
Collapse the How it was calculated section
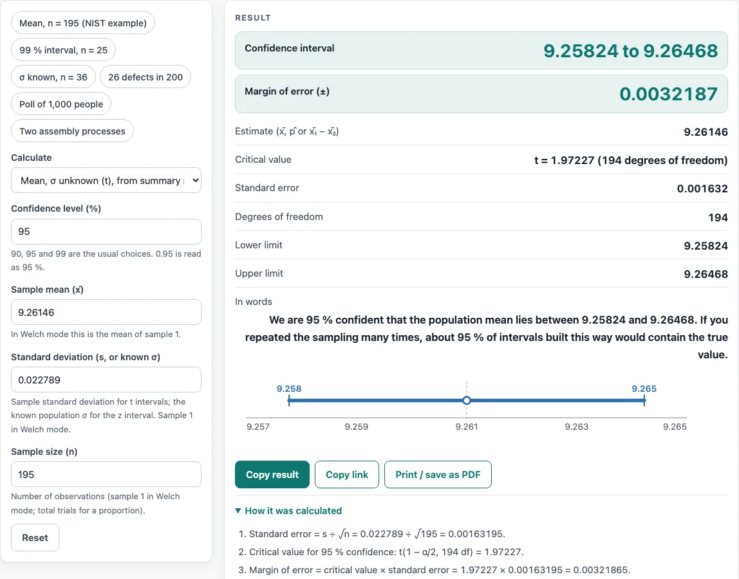point(288,511)
